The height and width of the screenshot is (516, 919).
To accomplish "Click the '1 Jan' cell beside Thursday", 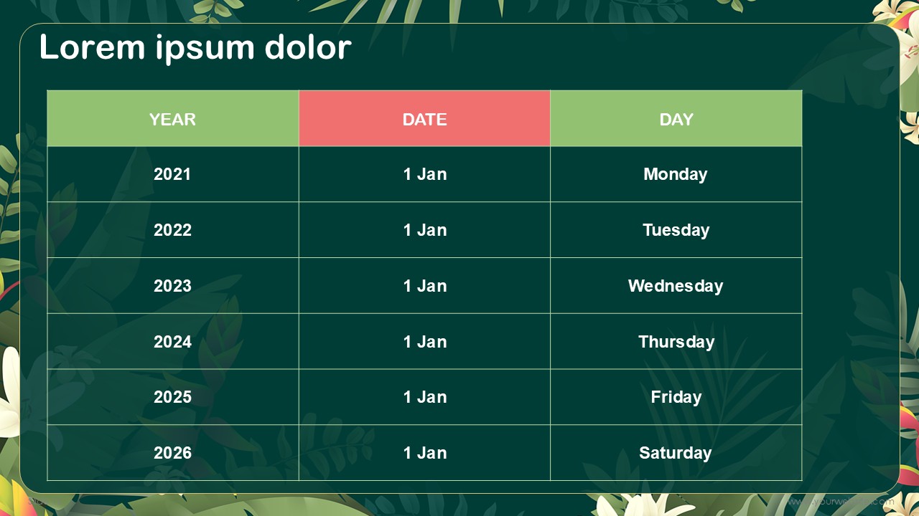I will 424,341.
